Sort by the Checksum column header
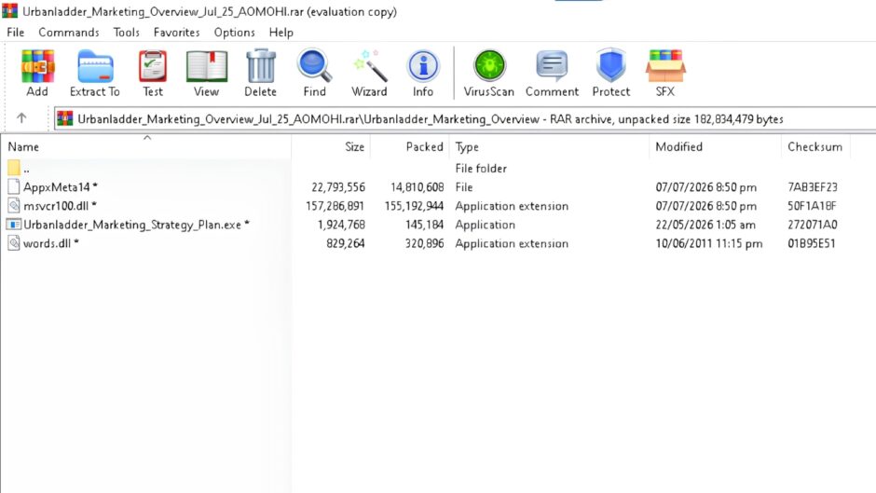This screenshot has height=493, width=876. pyautogui.click(x=814, y=146)
